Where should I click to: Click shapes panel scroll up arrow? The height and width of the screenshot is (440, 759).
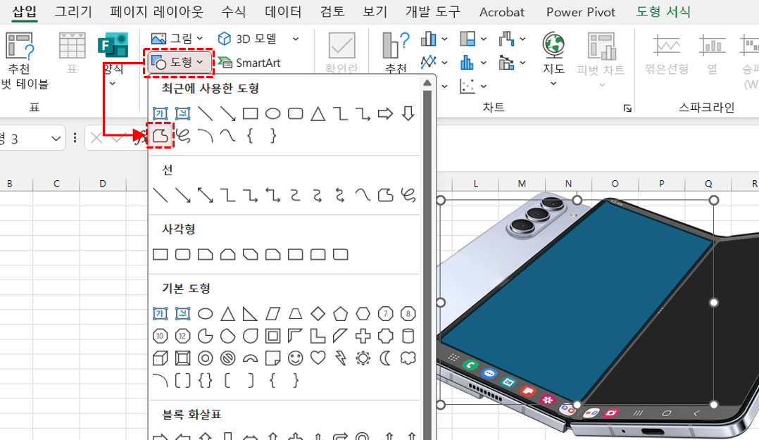click(427, 83)
